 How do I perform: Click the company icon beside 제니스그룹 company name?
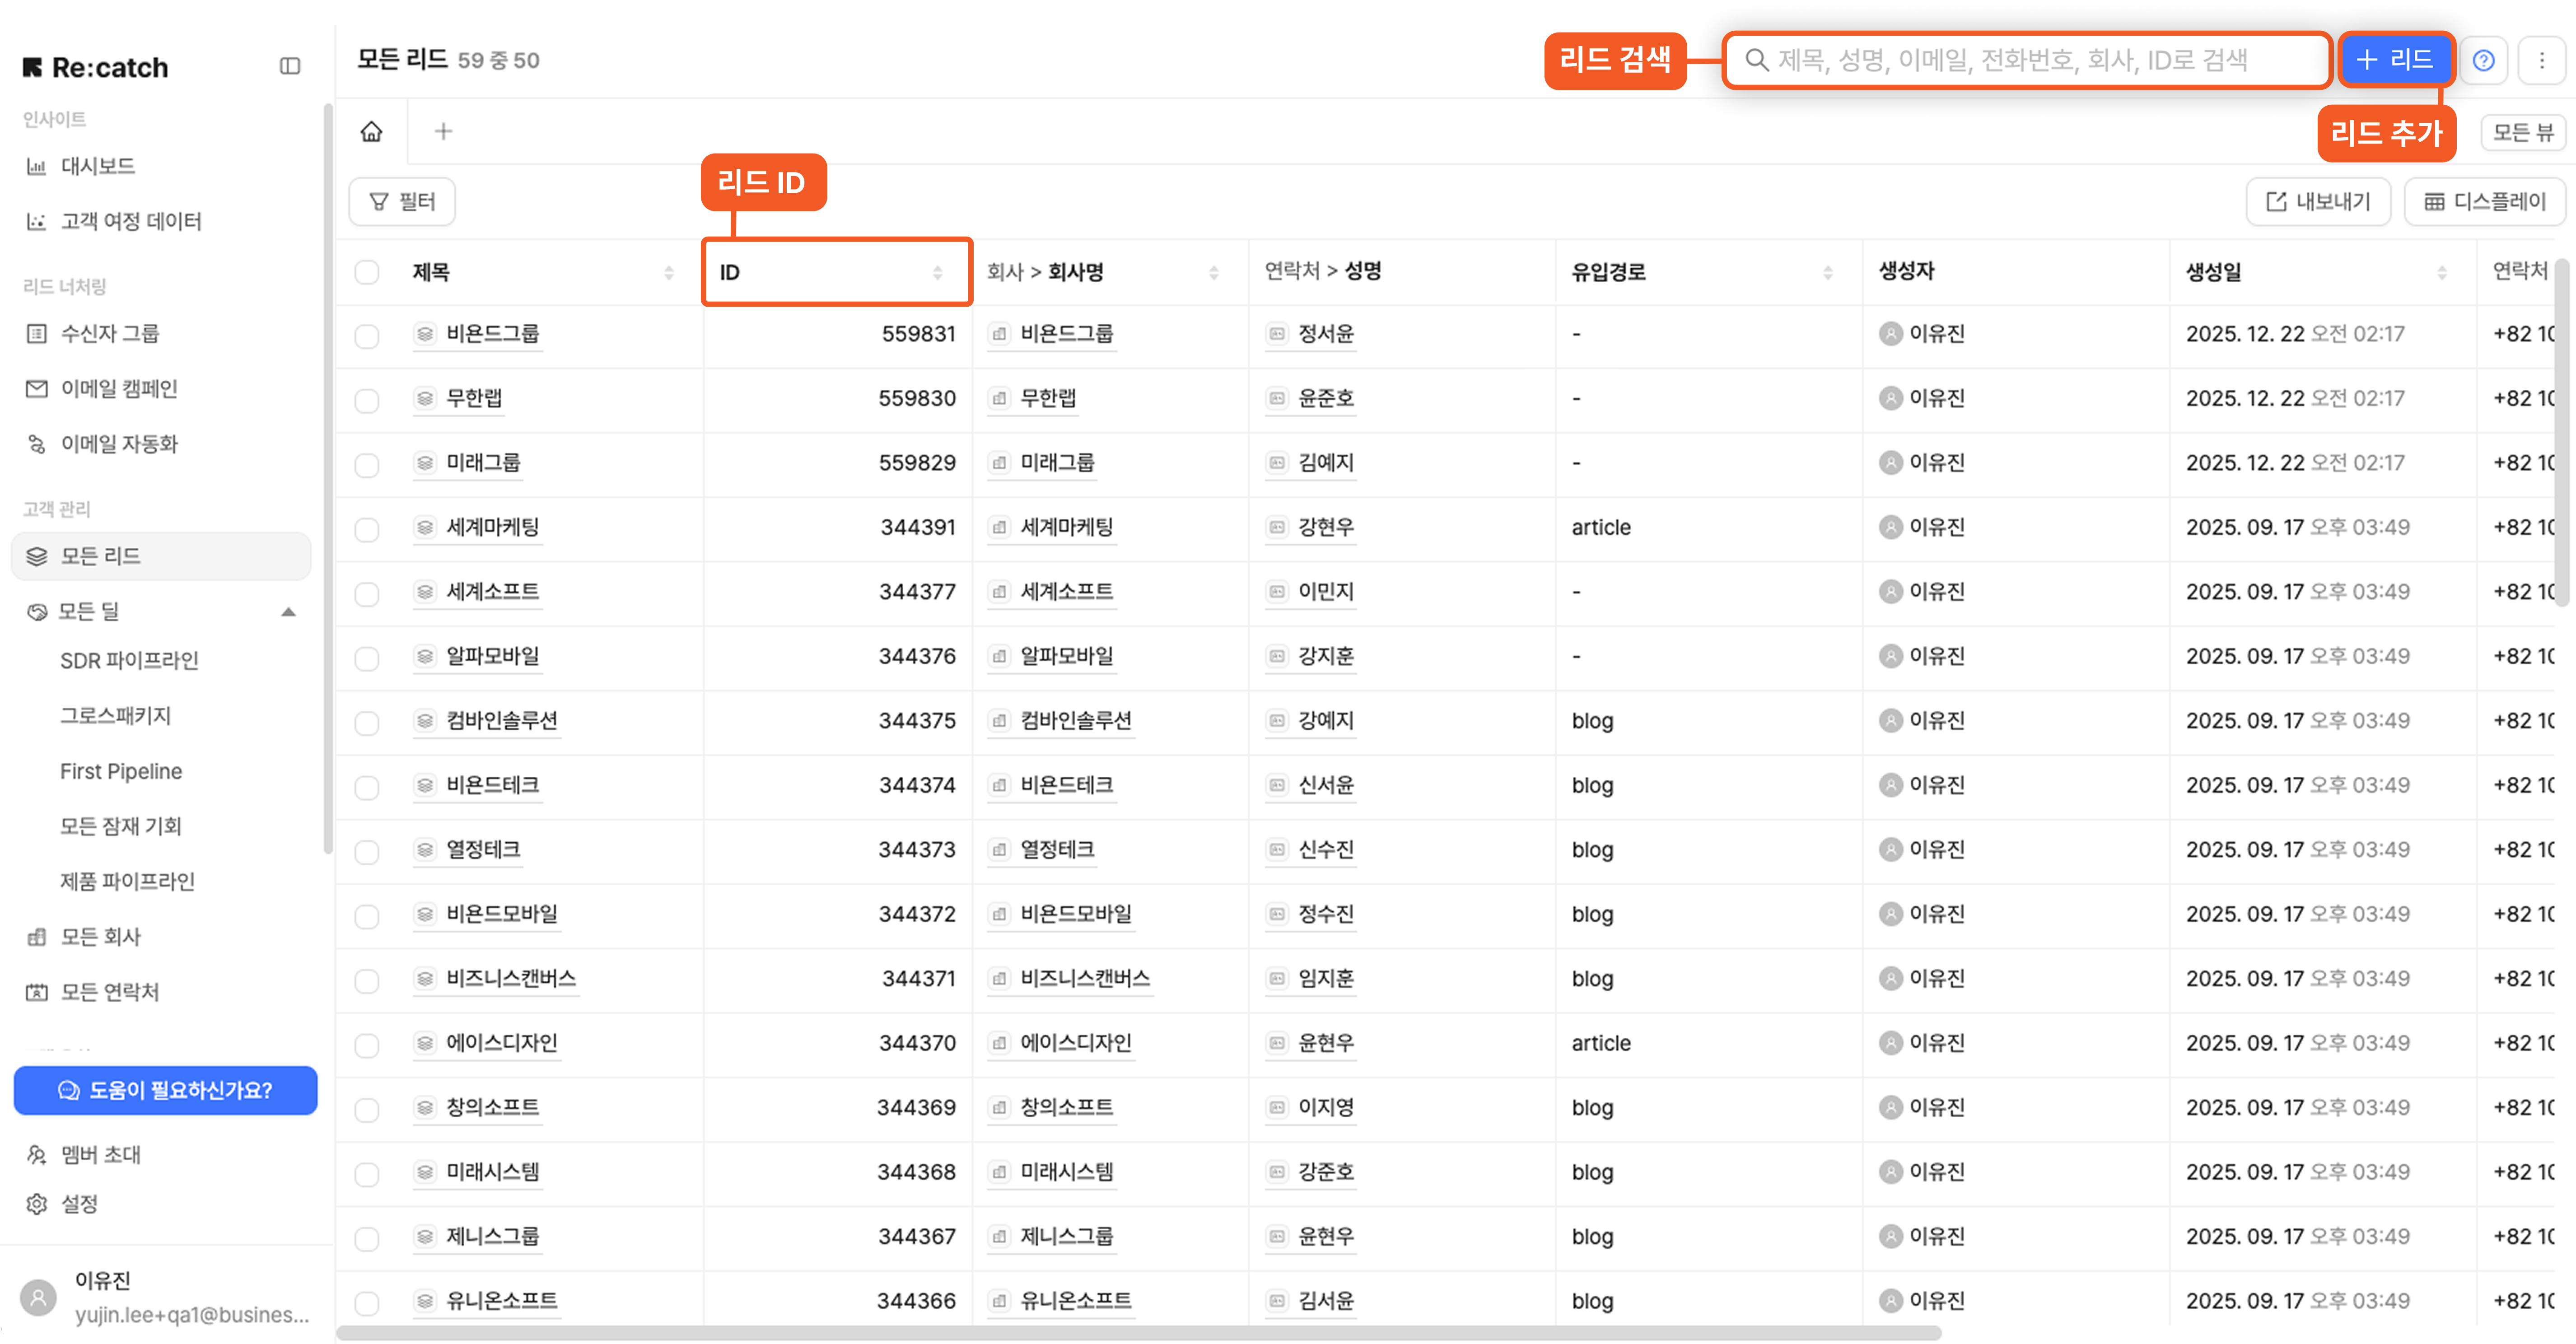pyautogui.click(x=999, y=1237)
